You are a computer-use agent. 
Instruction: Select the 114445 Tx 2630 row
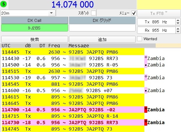73,52
